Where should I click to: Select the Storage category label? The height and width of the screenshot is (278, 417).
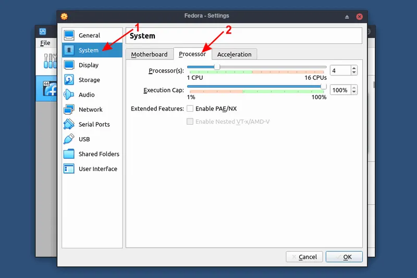(89, 80)
